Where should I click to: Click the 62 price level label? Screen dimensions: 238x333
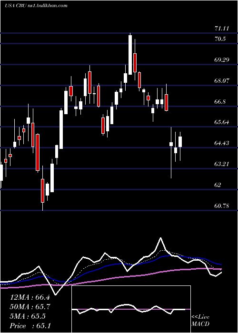(x=218, y=185)
